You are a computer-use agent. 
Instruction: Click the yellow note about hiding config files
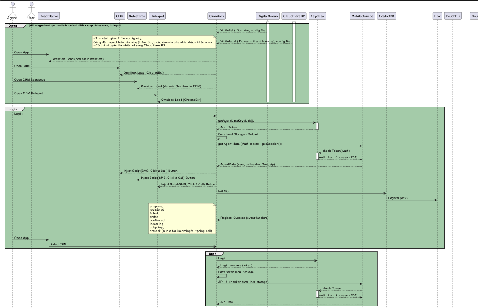[x=154, y=42]
